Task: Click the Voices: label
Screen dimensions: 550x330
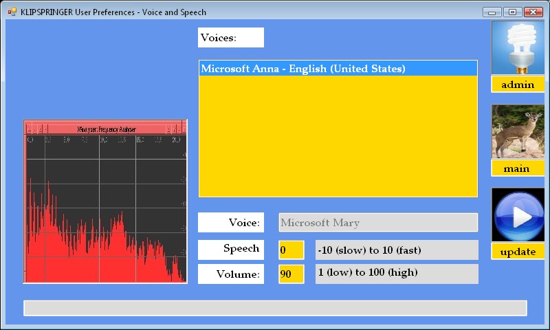Action: [x=231, y=38]
